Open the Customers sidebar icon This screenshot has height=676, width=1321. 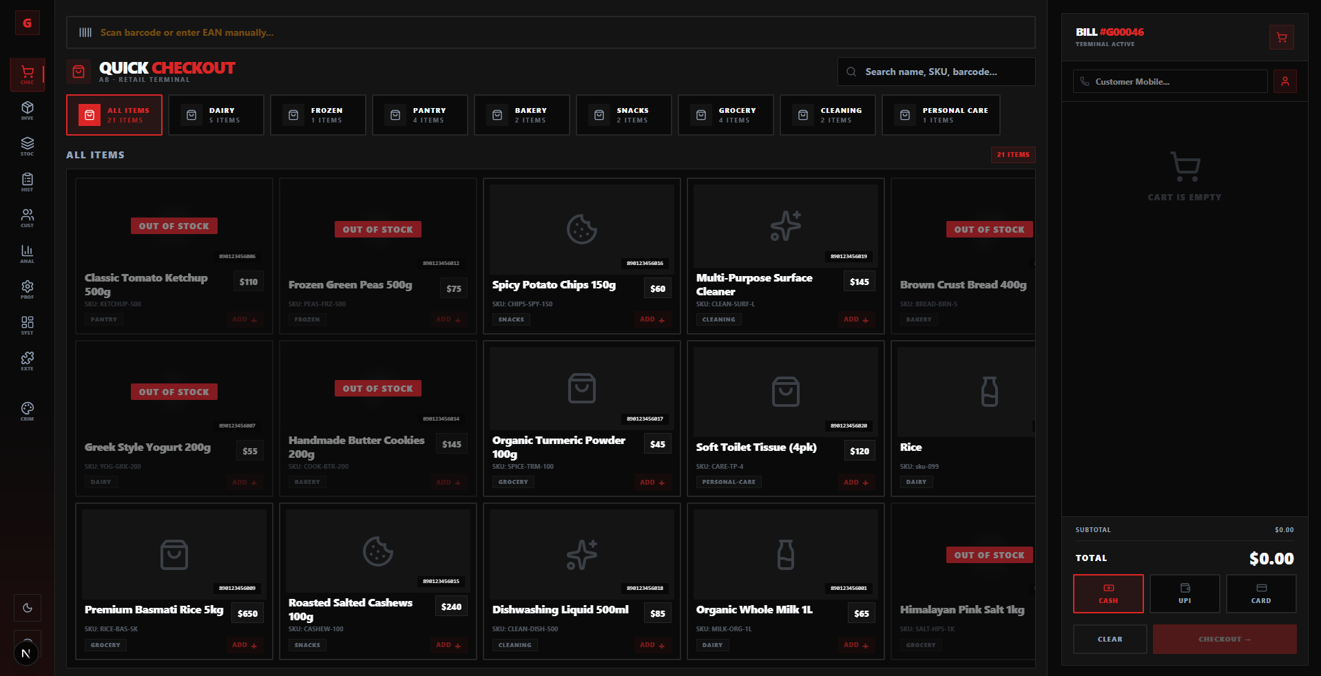pos(28,218)
